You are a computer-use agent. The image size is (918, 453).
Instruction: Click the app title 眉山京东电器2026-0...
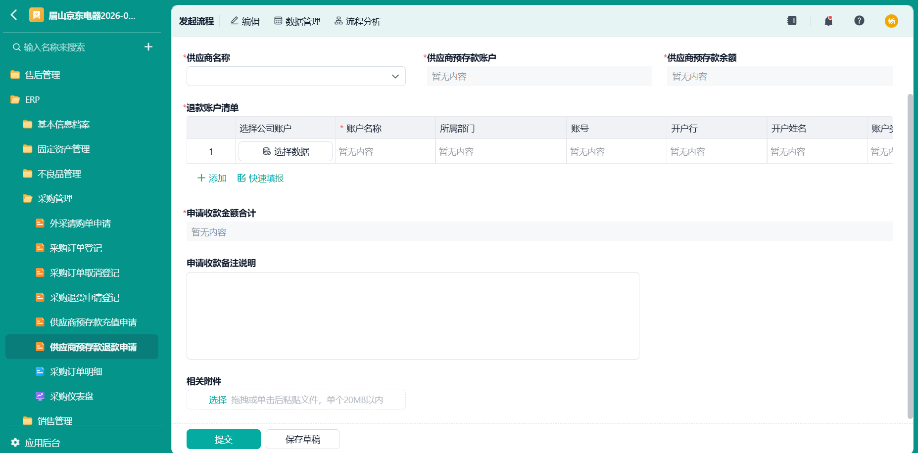coord(92,15)
